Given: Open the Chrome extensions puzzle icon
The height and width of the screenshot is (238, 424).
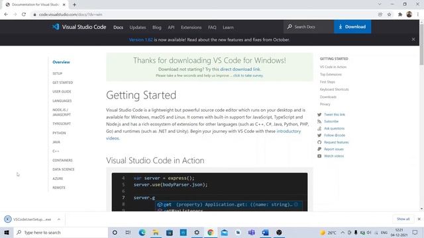Looking at the screenshot, I should tap(400, 15).
